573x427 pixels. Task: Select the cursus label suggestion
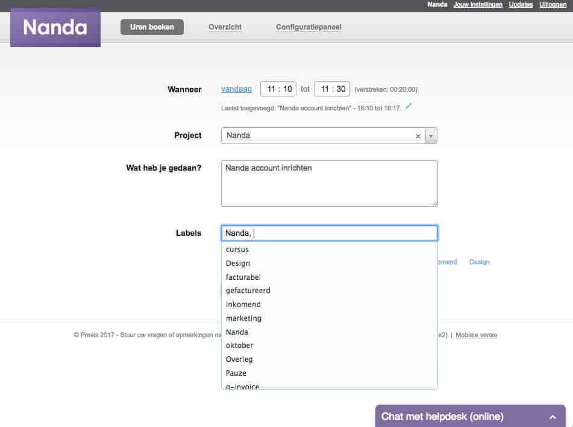(x=237, y=250)
